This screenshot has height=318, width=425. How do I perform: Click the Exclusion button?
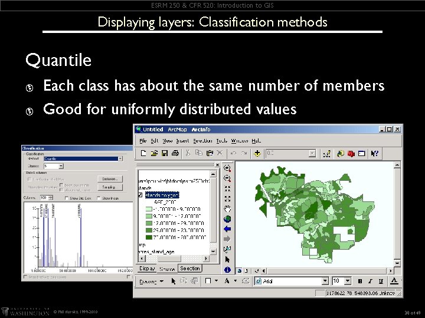click(110, 179)
